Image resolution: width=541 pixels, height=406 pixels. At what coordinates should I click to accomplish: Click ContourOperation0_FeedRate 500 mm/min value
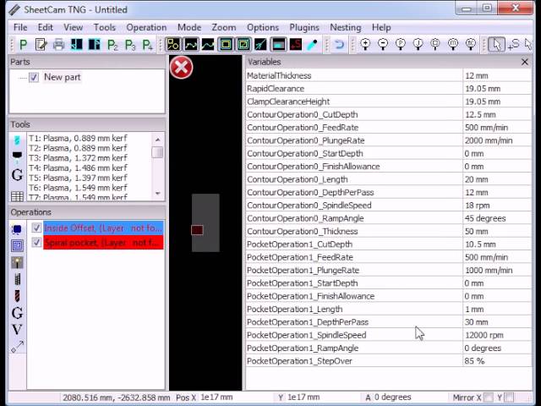[497, 128]
